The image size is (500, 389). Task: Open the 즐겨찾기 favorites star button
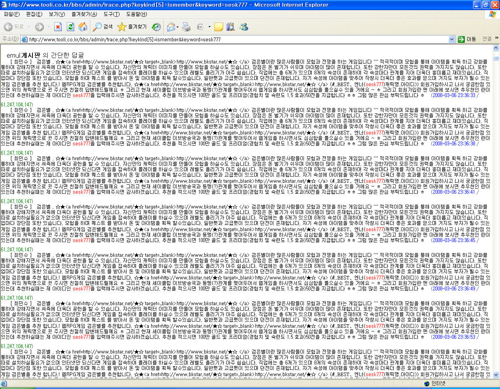132,27
